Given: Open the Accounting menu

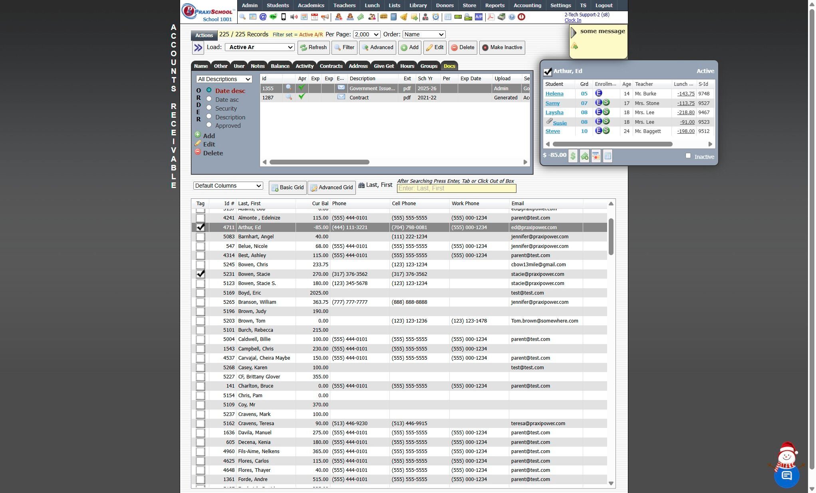Looking at the screenshot, I should 527,5.
